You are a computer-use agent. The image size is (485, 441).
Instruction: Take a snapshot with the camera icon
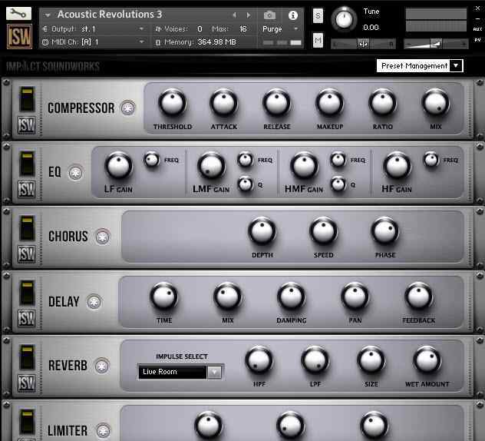(269, 15)
